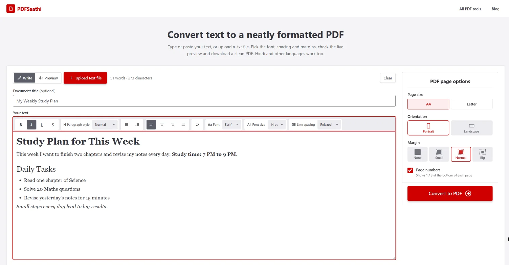The height and width of the screenshot is (265, 509).
Task: Select Normal margin option
Action: click(461, 154)
